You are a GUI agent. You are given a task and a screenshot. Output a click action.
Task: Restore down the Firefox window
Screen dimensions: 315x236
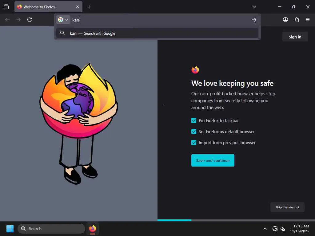coord(293,7)
